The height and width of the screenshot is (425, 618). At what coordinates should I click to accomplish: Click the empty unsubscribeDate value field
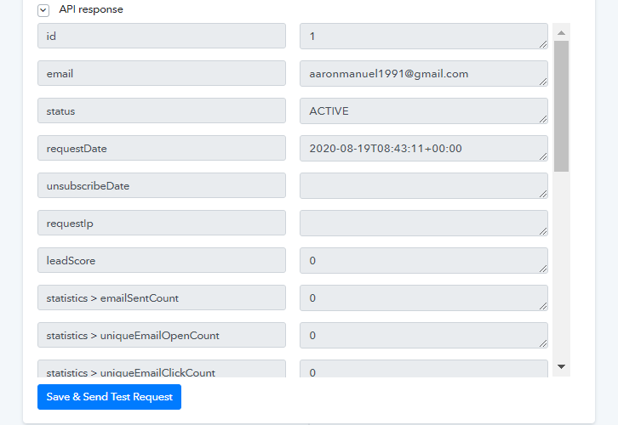click(424, 186)
